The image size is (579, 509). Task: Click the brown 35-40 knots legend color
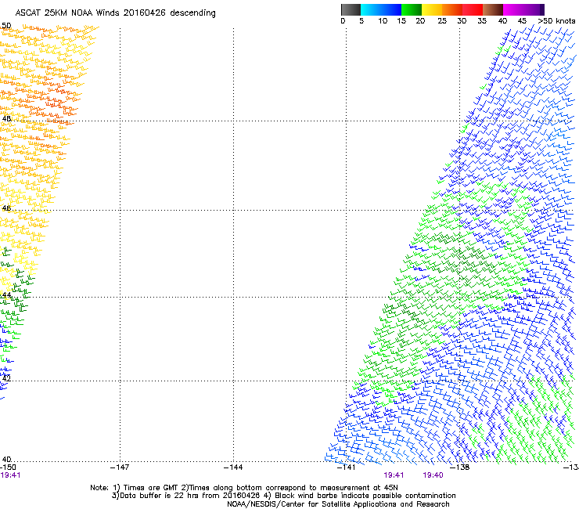click(x=494, y=9)
